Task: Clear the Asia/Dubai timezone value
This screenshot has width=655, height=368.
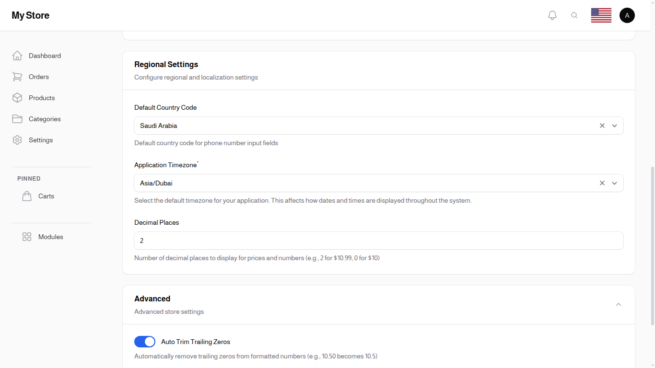Action: pos(602,183)
